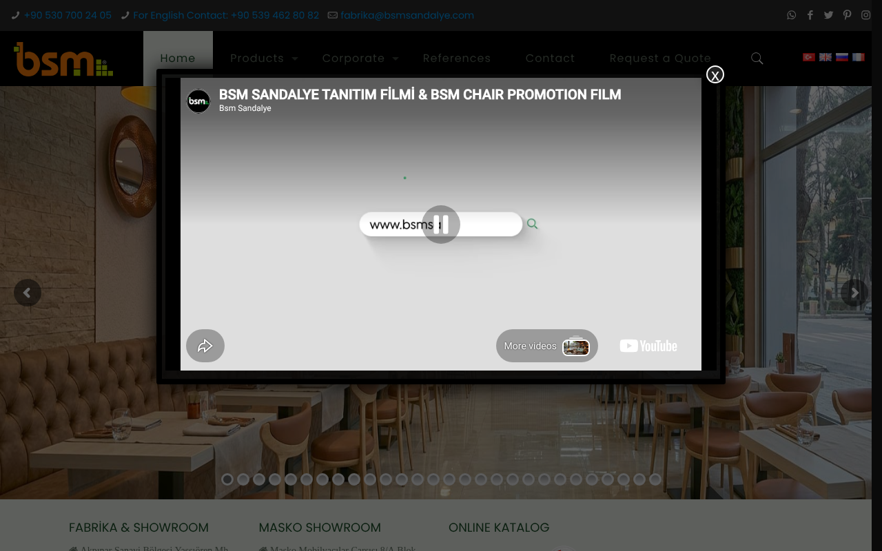The width and height of the screenshot is (882, 551).
Task: Click the FABRİKA & SHOWROOM heading
Action: 139,528
